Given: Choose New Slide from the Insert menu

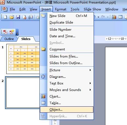Looking at the screenshot, I should pos(67,16).
